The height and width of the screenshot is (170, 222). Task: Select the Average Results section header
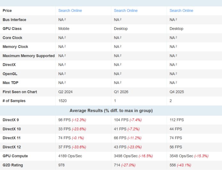click(x=111, y=111)
